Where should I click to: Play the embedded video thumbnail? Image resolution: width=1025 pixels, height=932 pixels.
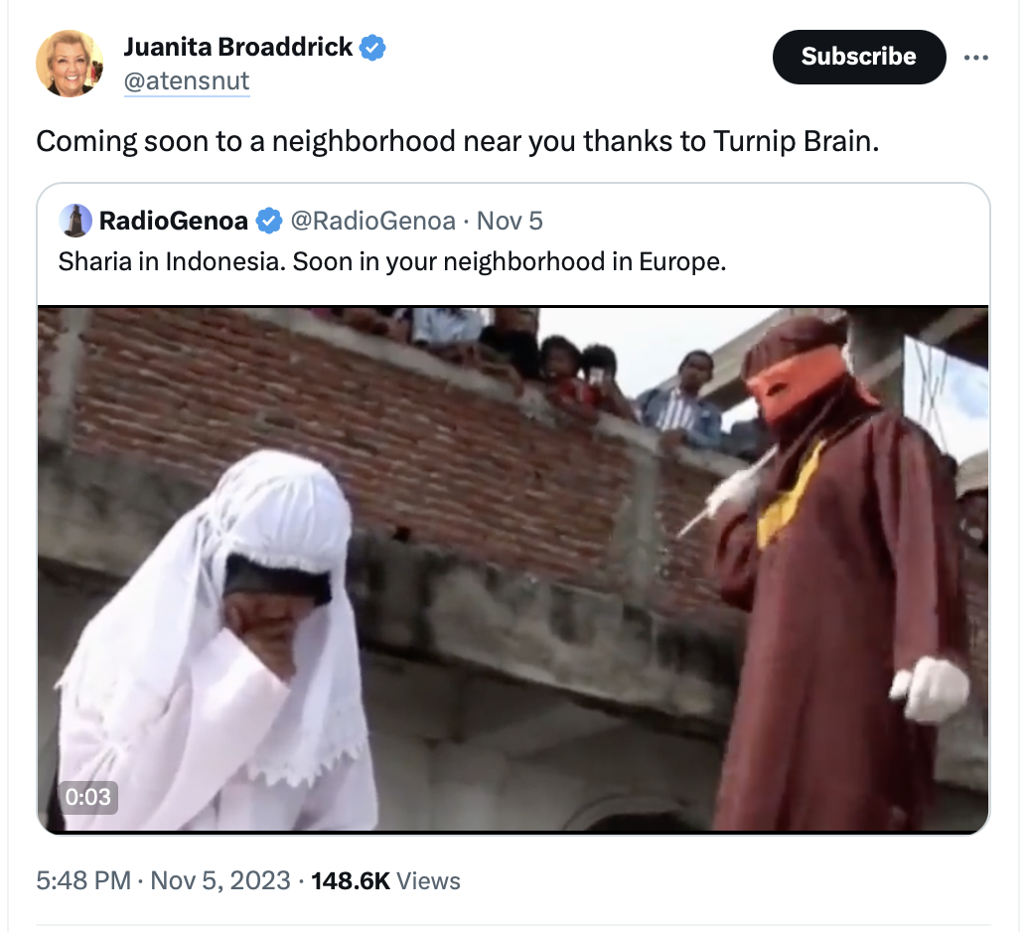513,569
